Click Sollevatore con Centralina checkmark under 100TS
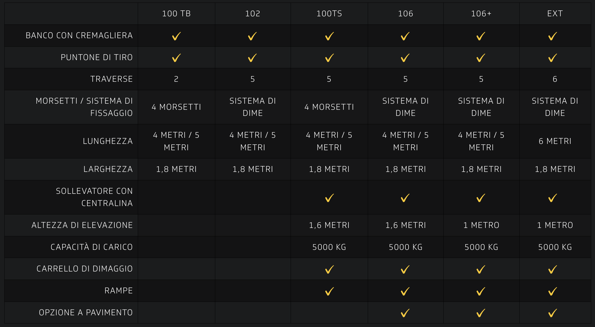Image resolution: width=595 pixels, height=327 pixels. (329, 198)
